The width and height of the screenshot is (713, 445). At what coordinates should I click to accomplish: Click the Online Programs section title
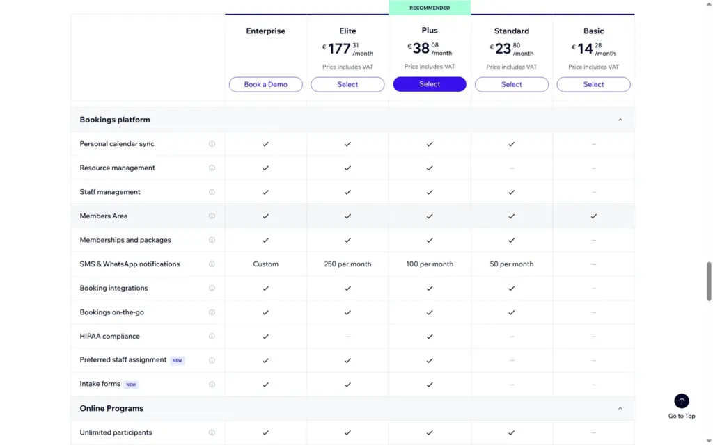[x=111, y=409]
